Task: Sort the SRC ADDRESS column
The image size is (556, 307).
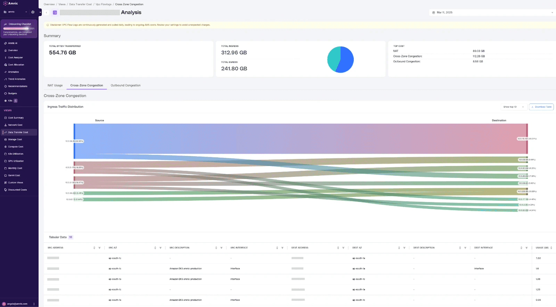Action: tap(94, 248)
